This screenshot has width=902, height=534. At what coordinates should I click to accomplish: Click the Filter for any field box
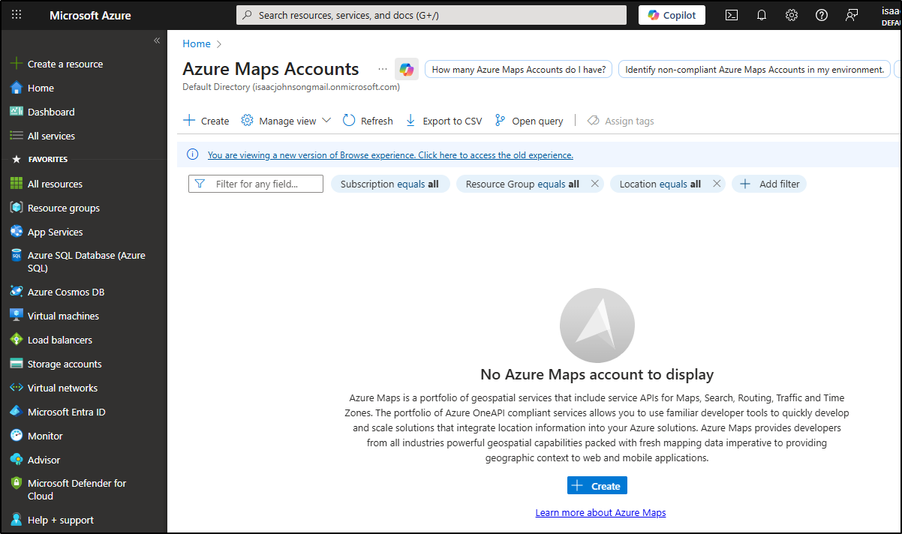point(256,184)
